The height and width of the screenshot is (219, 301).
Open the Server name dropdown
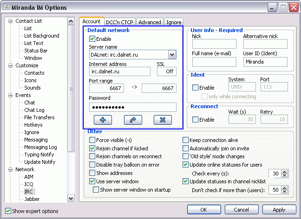click(x=172, y=55)
